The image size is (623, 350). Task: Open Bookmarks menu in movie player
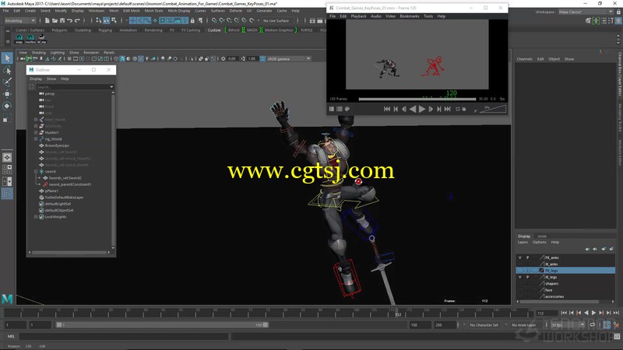click(x=410, y=16)
